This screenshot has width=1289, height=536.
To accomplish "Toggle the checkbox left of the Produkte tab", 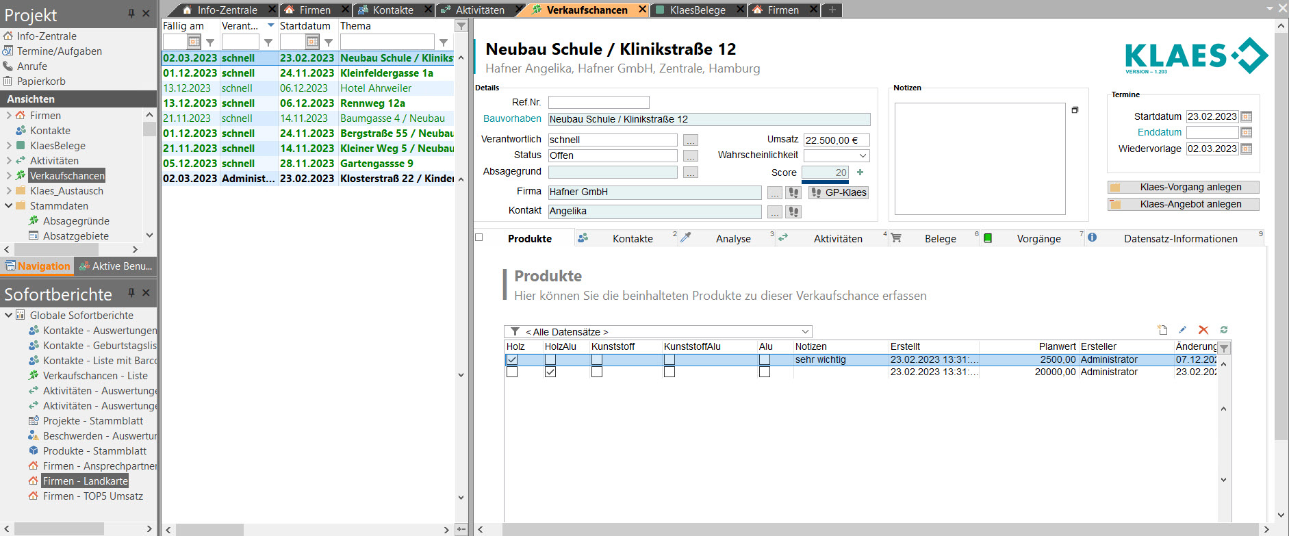I will coord(479,238).
